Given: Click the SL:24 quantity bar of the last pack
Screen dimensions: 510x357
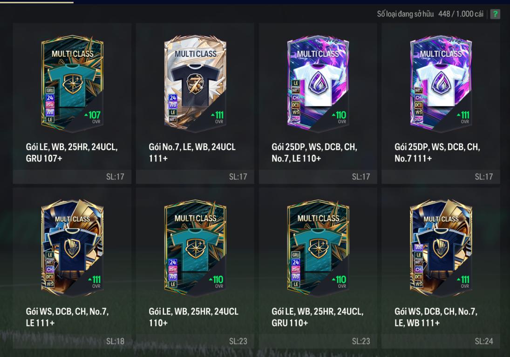Looking at the screenshot, I should [441, 341].
